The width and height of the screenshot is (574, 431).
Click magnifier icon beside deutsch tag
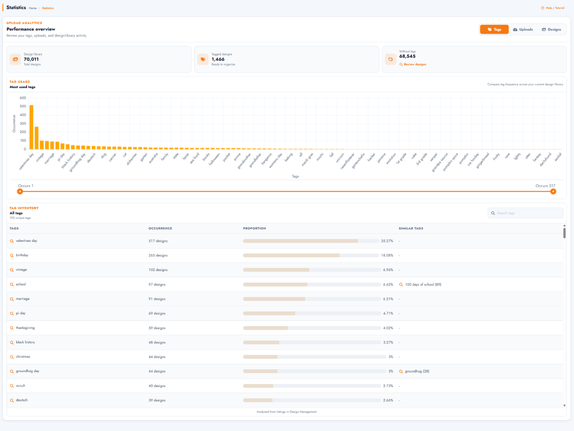(12, 400)
